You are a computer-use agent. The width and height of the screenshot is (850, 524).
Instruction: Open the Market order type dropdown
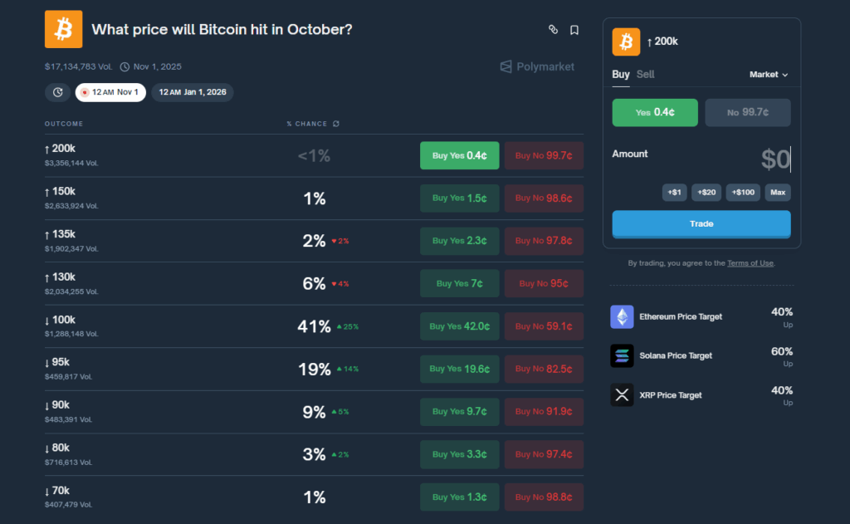click(x=769, y=75)
